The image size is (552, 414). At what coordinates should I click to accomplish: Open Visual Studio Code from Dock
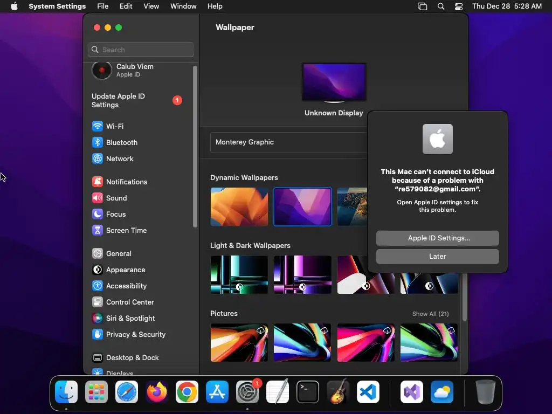(368, 392)
